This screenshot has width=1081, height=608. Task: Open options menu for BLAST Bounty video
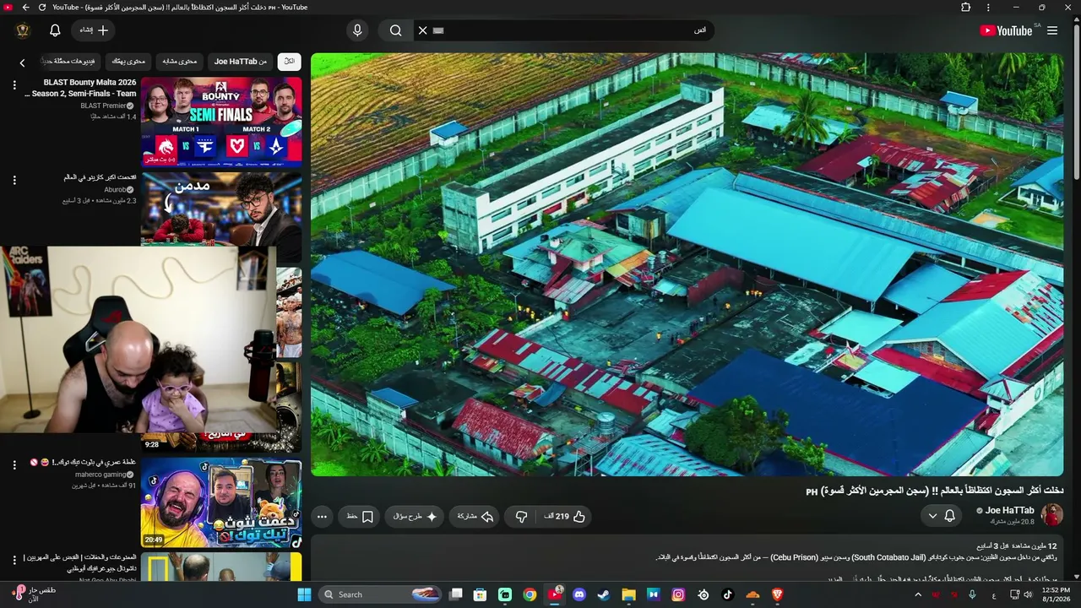[14, 84]
